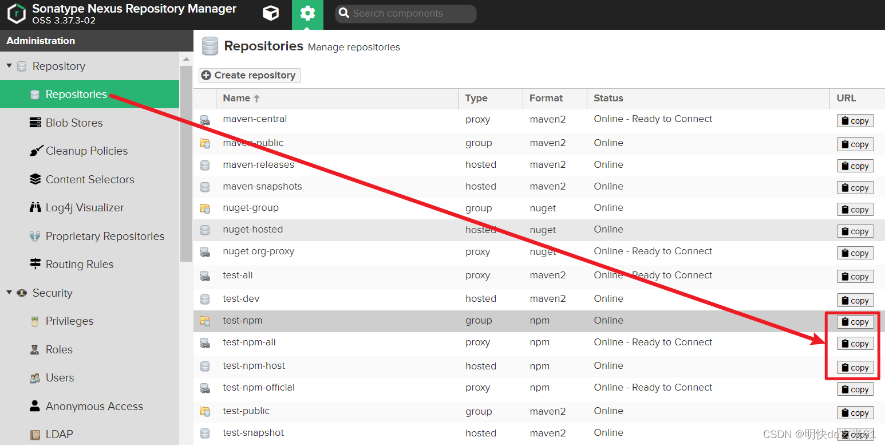Click the Create repository button
The image size is (885, 445).
[250, 75]
